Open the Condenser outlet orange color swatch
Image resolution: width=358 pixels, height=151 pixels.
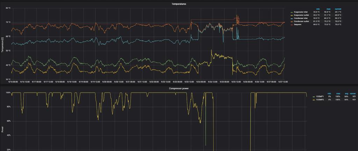[x=292, y=21]
